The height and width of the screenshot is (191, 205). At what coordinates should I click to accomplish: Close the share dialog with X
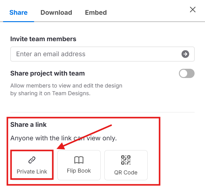coord(193,10)
